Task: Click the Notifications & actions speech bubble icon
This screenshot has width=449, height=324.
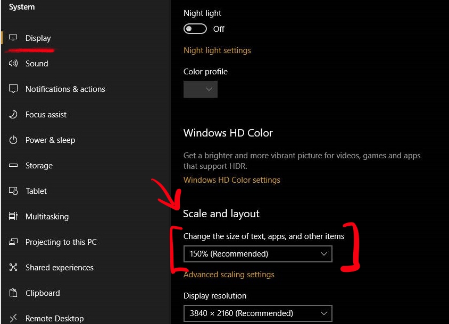Action: click(x=13, y=89)
